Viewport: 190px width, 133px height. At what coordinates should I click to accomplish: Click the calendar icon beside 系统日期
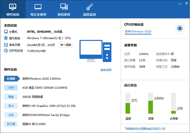coord(6,45)
